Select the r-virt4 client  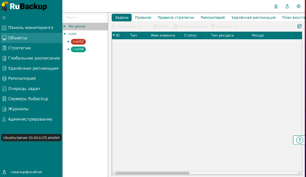[78, 49]
